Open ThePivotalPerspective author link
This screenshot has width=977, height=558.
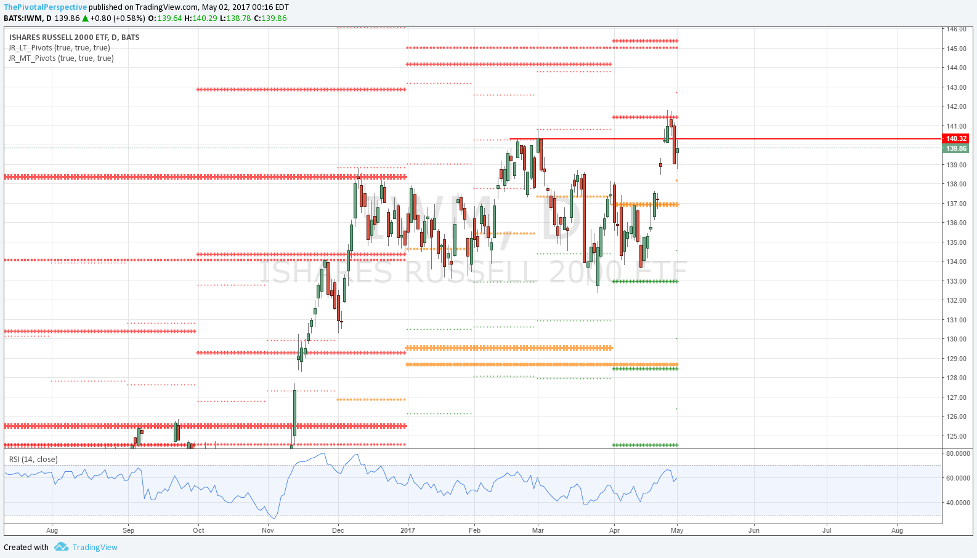point(45,7)
